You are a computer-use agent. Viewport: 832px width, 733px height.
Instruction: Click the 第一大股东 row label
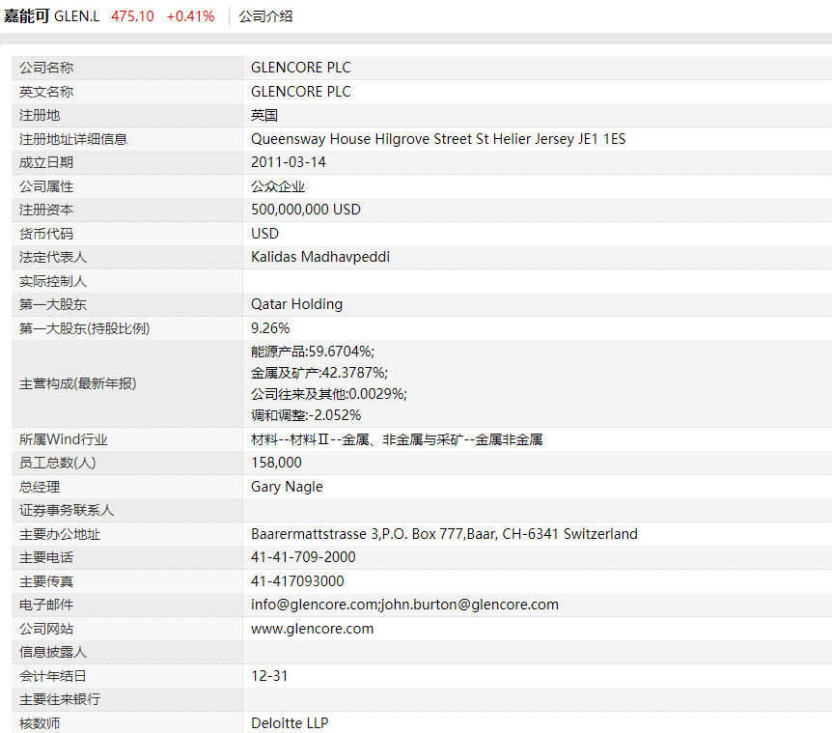53,304
